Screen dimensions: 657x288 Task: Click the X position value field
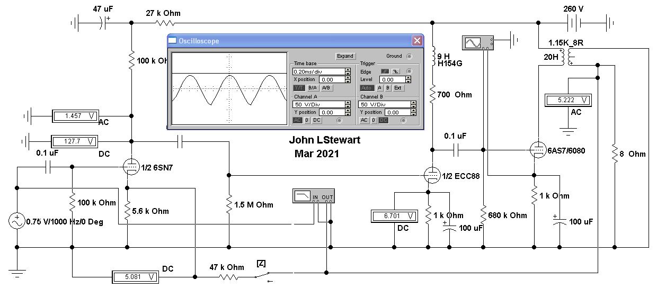click(332, 79)
